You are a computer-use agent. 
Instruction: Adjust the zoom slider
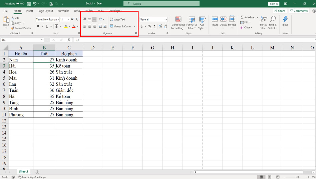click(298, 177)
